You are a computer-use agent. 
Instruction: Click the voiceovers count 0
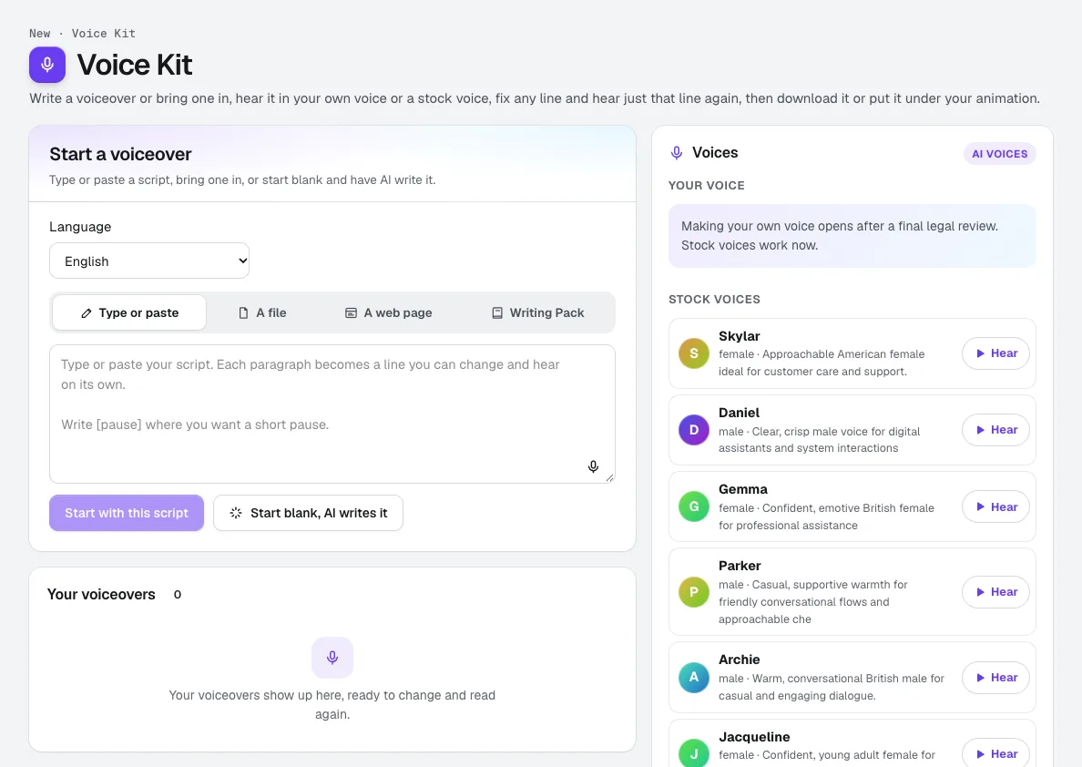click(178, 595)
